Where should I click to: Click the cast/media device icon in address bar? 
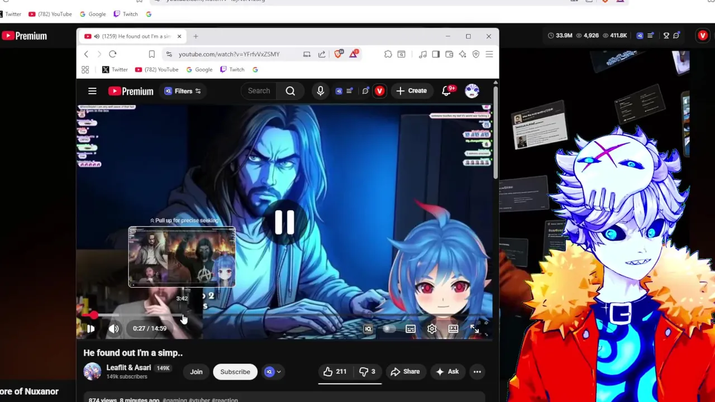coord(307,54)
